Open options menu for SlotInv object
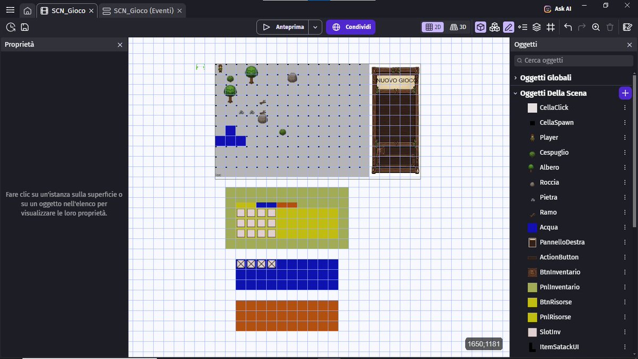The width and height of the screenshot is (638, 359). pos(625,332)
